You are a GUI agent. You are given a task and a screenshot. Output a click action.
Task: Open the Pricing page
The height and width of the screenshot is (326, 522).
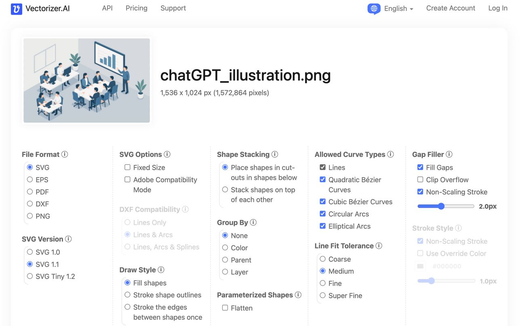[x=137, y=8]
